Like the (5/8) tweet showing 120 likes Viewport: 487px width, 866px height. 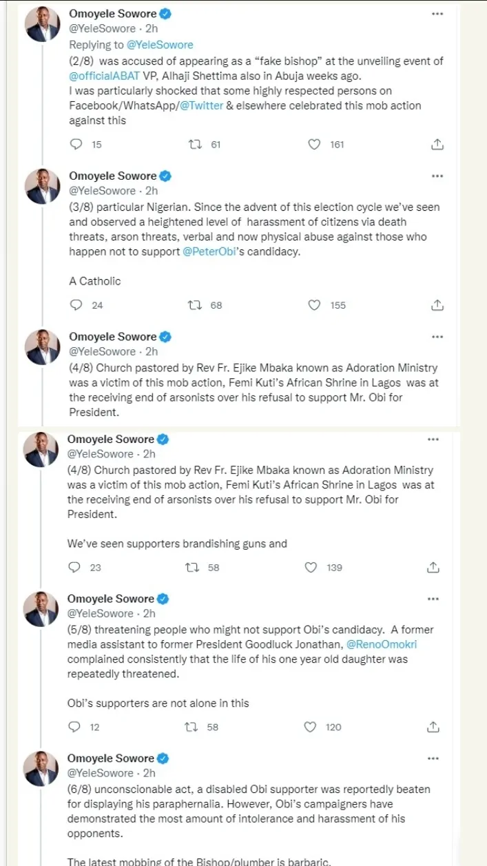coord(311,727)
